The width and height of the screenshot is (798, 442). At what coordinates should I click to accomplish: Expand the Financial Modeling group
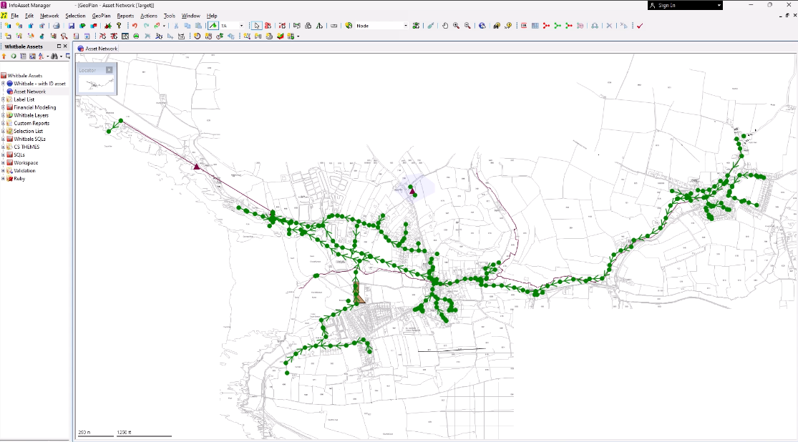(5, 107)
